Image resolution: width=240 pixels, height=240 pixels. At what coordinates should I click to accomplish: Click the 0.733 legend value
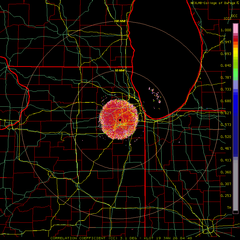226,89
